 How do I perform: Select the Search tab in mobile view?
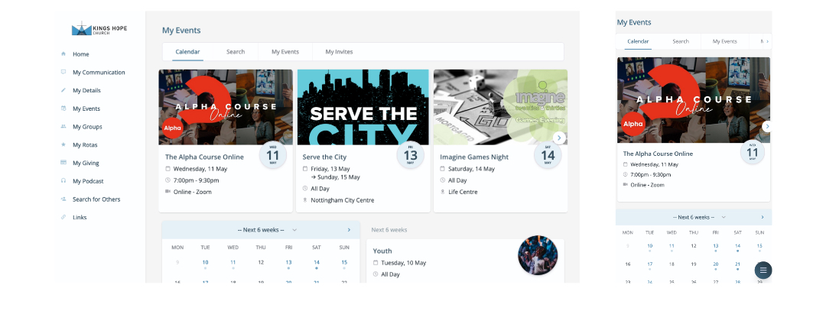click(681, 41)
